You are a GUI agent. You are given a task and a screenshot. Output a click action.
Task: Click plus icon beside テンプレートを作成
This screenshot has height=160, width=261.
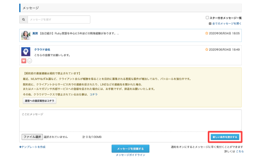20,147
